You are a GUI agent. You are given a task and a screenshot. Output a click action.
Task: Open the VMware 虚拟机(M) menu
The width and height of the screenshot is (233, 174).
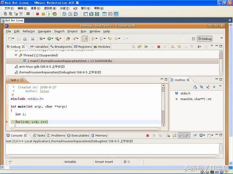point(50,8)
